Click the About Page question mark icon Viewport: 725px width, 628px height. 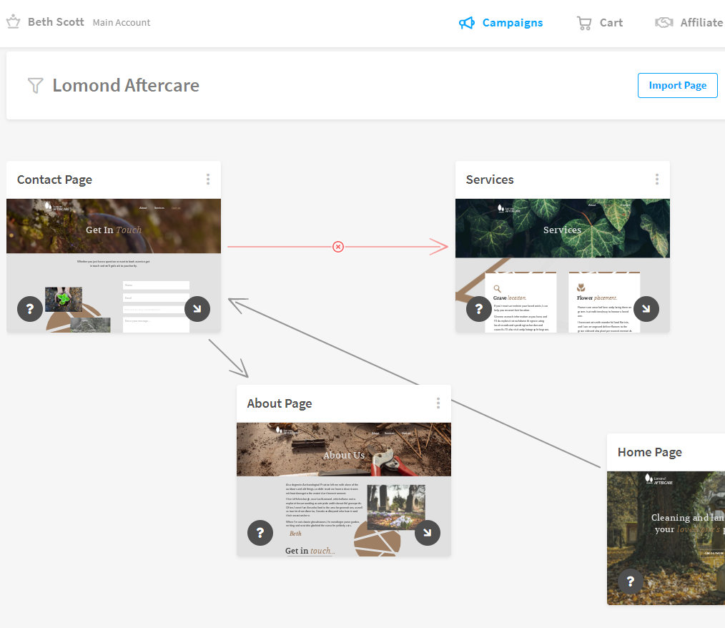point(260,533)
